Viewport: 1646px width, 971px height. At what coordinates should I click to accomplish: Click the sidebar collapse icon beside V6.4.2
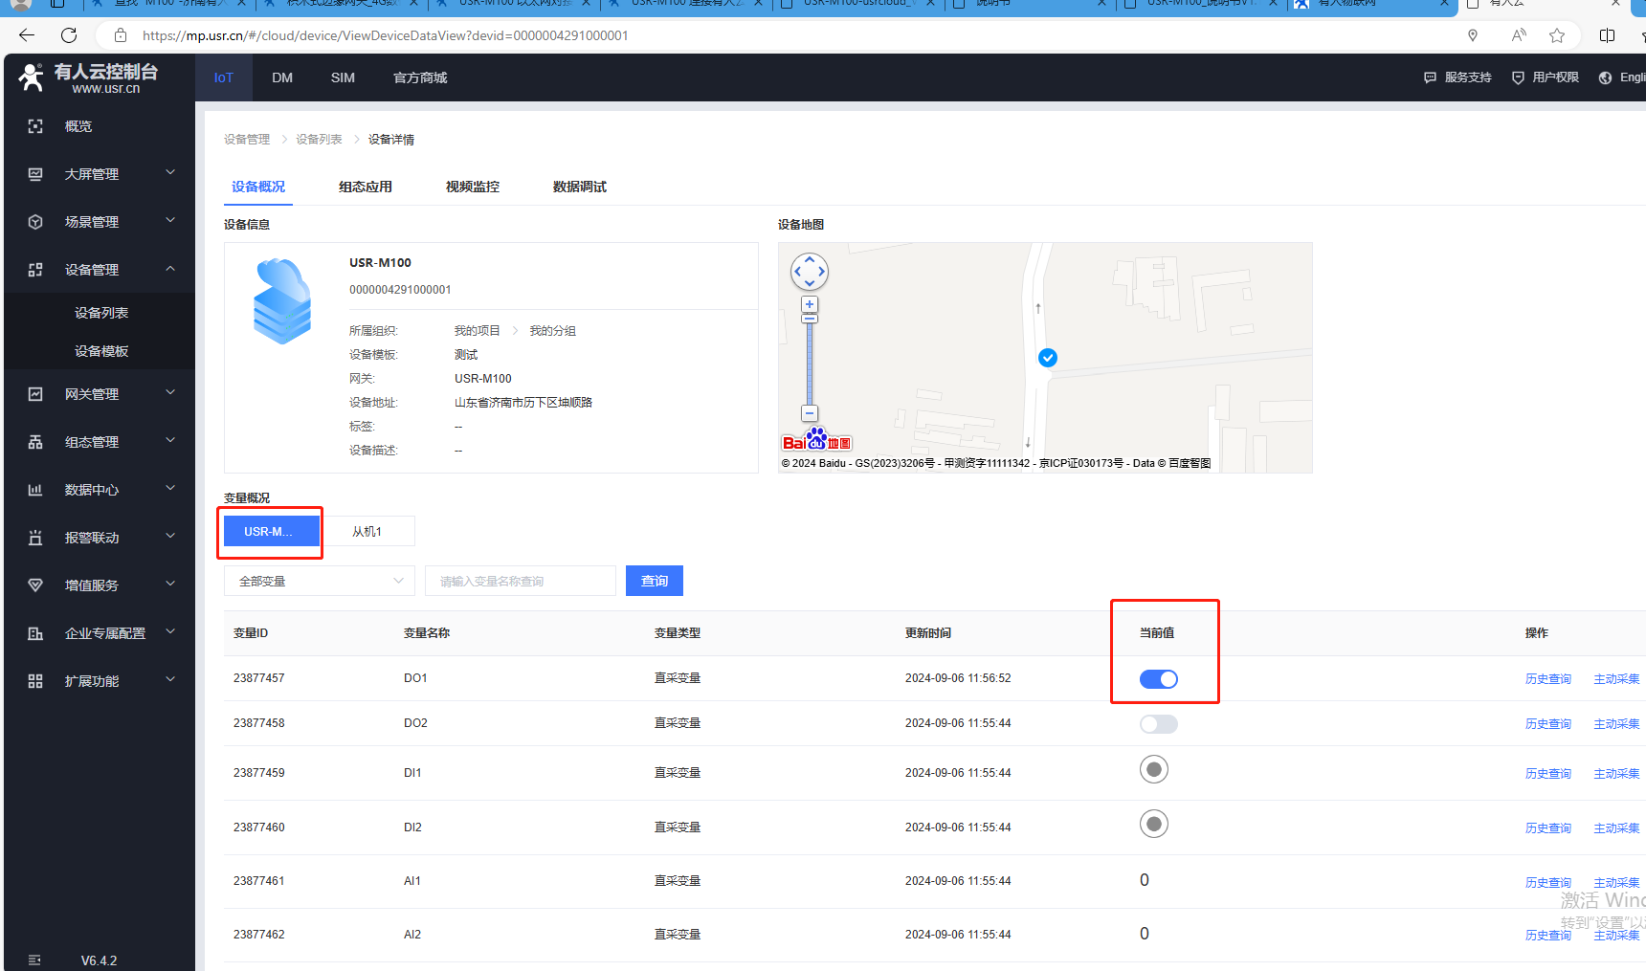point(34,960)
